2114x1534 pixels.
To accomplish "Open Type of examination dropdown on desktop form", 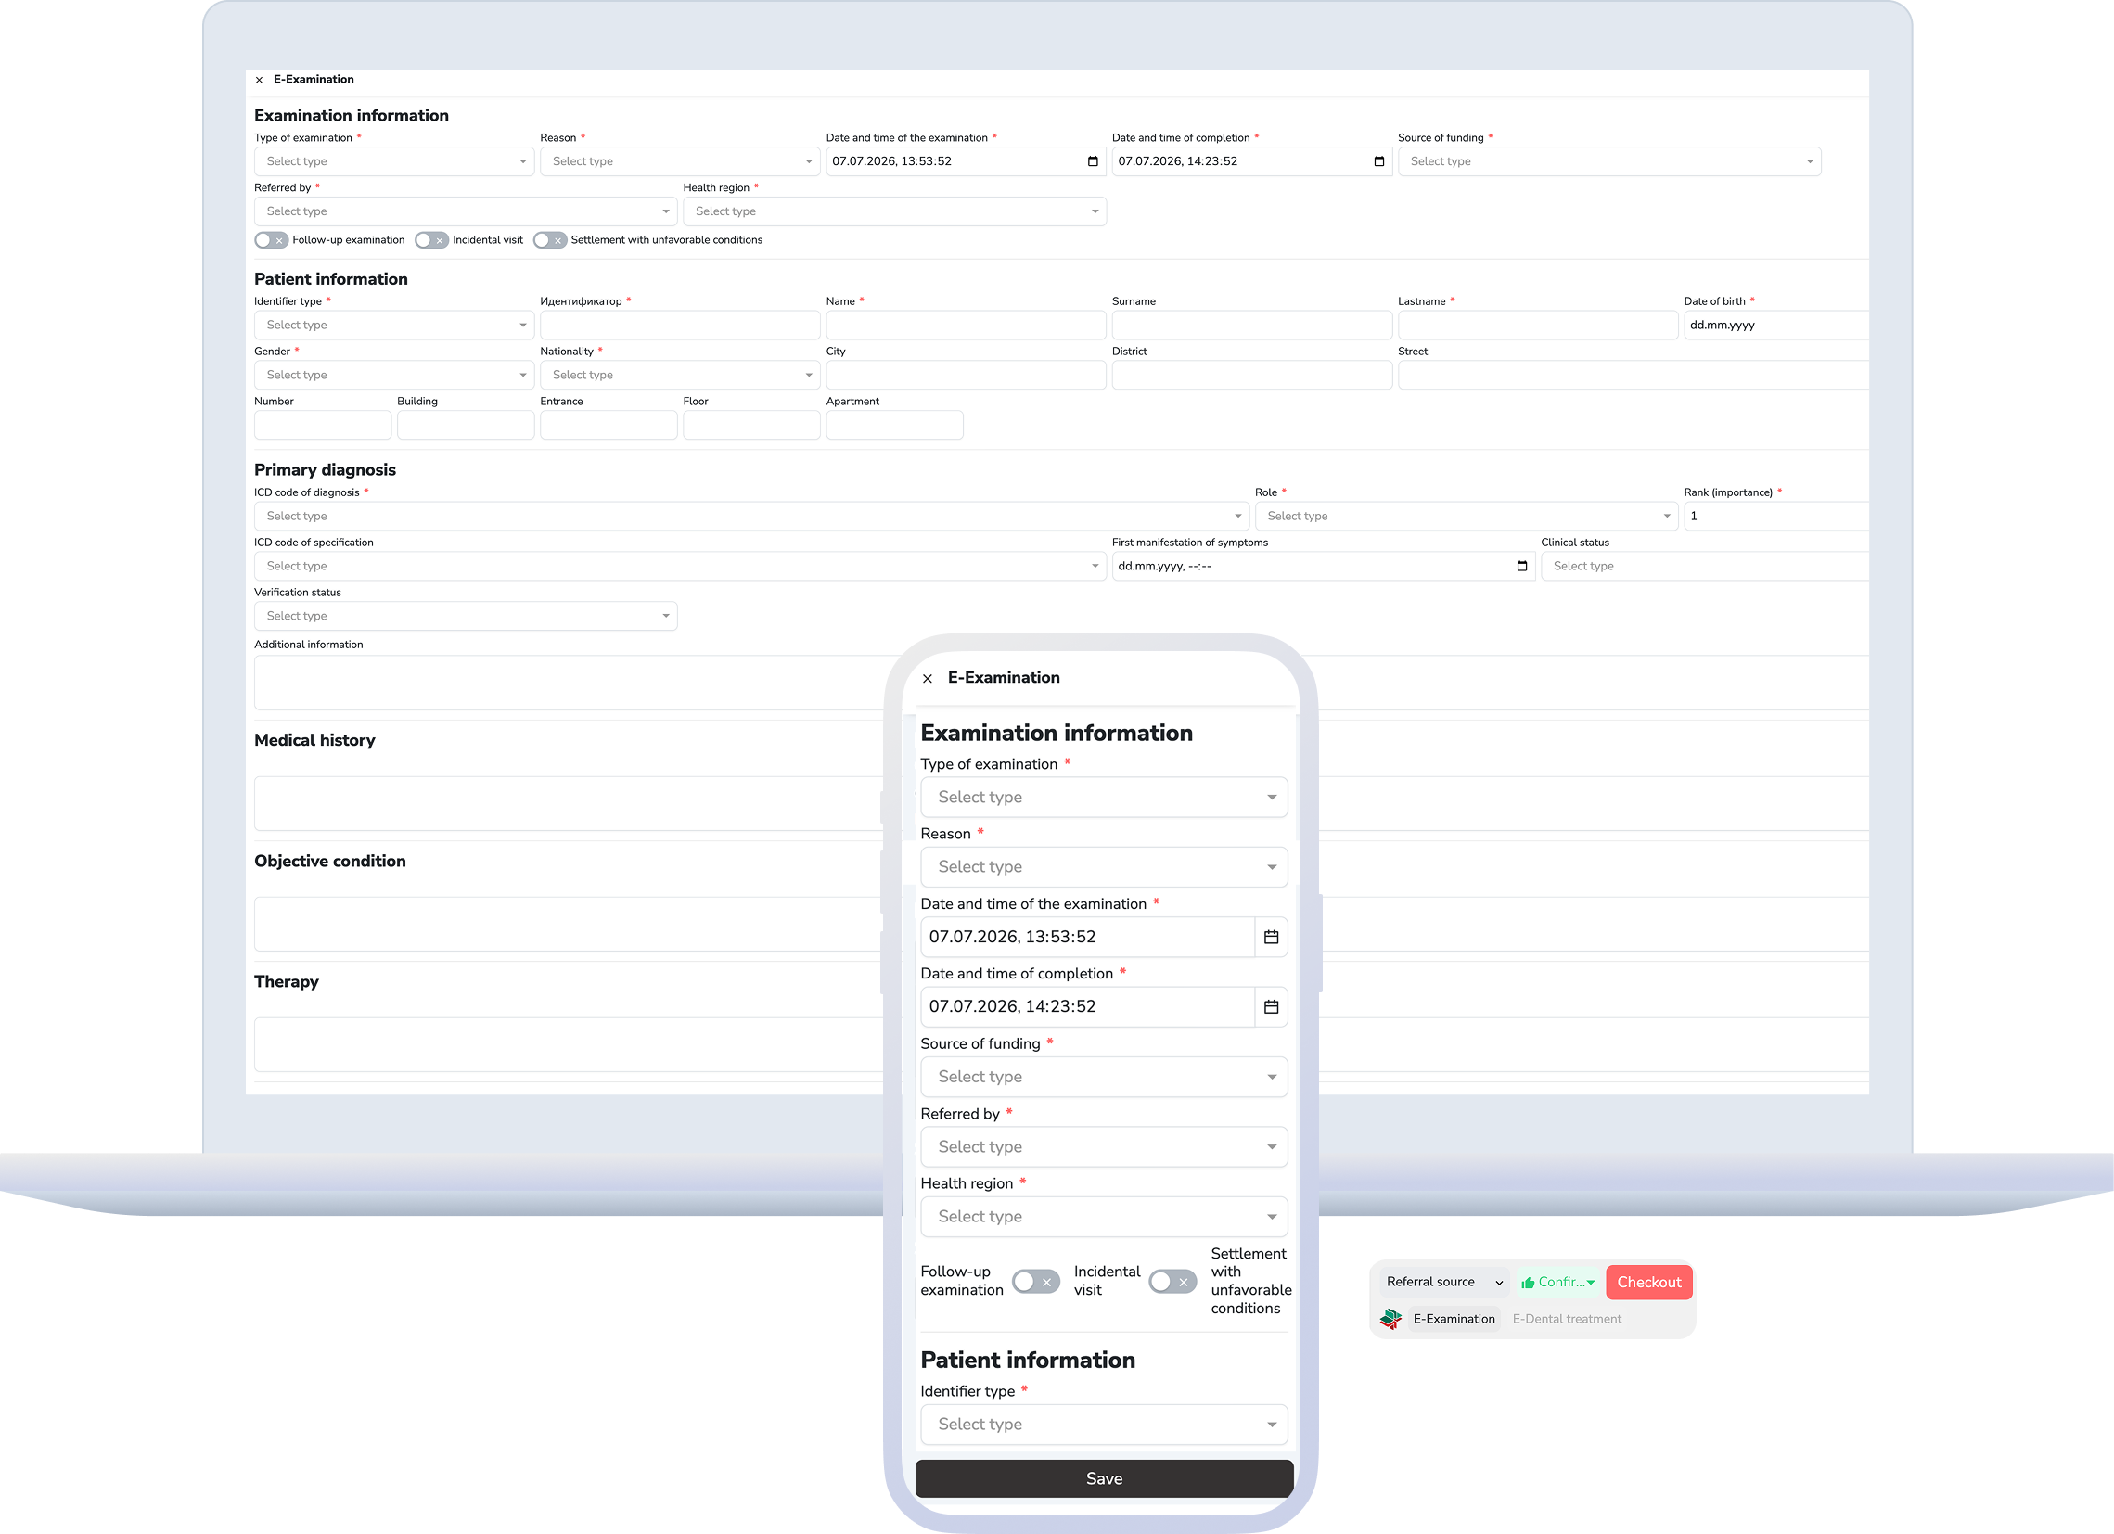I will (393, 161).
